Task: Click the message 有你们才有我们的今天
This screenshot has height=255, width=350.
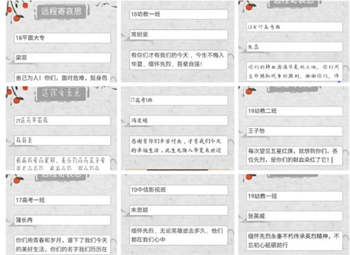Action: [178, 60]
